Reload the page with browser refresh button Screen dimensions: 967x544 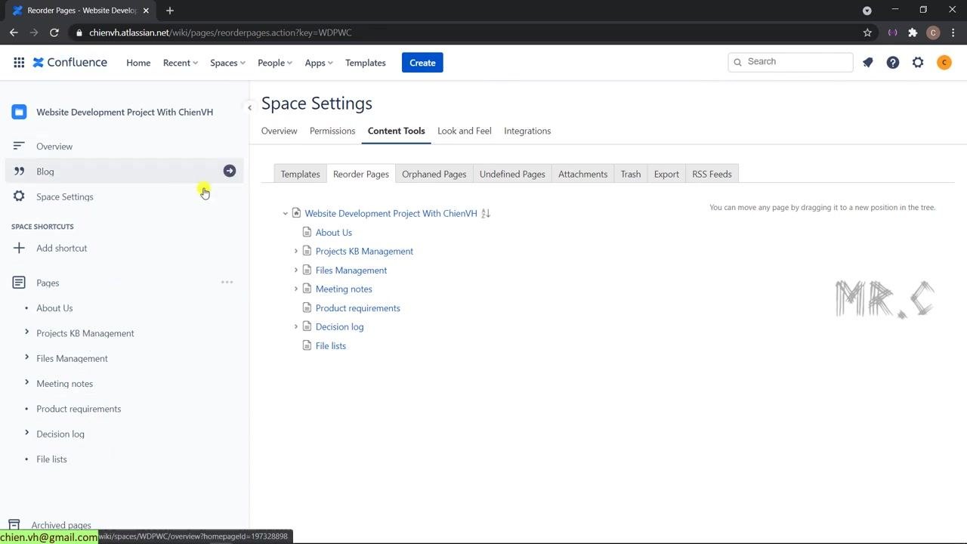pyautogui.click(x=54, y=32)
